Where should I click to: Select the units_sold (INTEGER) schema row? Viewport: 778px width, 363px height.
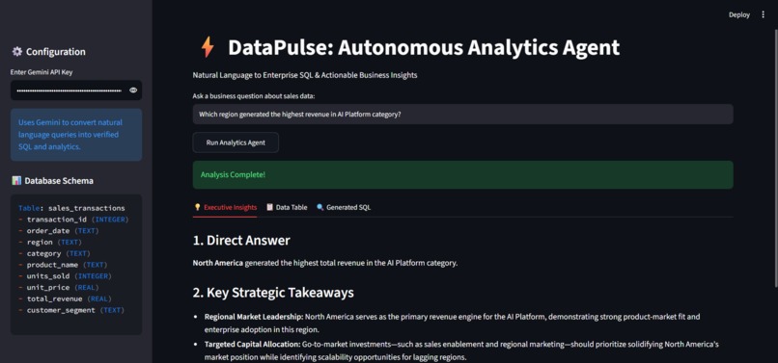[x=65, y=276]
